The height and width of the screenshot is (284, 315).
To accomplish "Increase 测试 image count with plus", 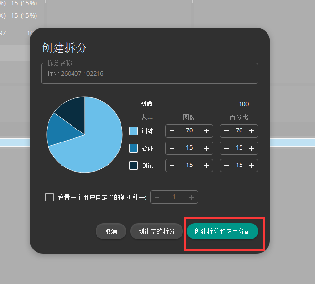I will point(206,166).
